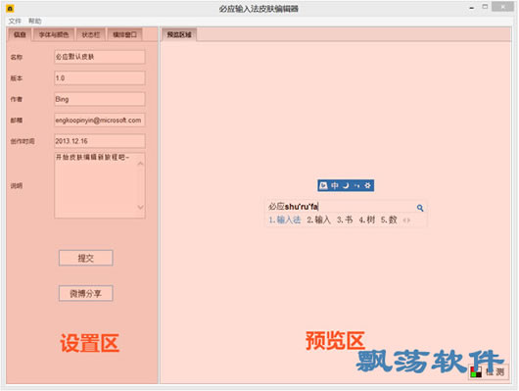Open the 文件 menu
Viewport: 519px width, 391px height.
(x=15, y=22)
